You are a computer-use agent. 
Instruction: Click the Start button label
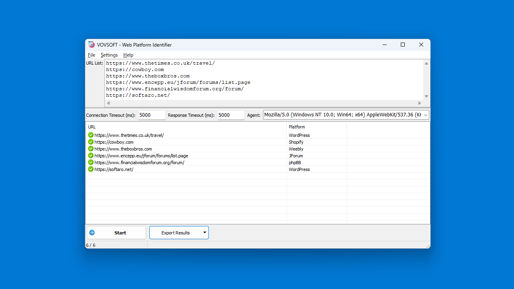120,233
